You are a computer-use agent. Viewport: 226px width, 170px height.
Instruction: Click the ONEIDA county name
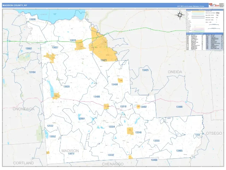tap(175, 72)
